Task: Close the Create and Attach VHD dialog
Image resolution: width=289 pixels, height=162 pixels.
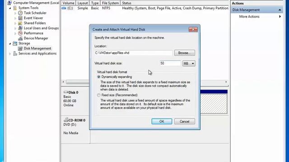Action: tap(193, 29)
